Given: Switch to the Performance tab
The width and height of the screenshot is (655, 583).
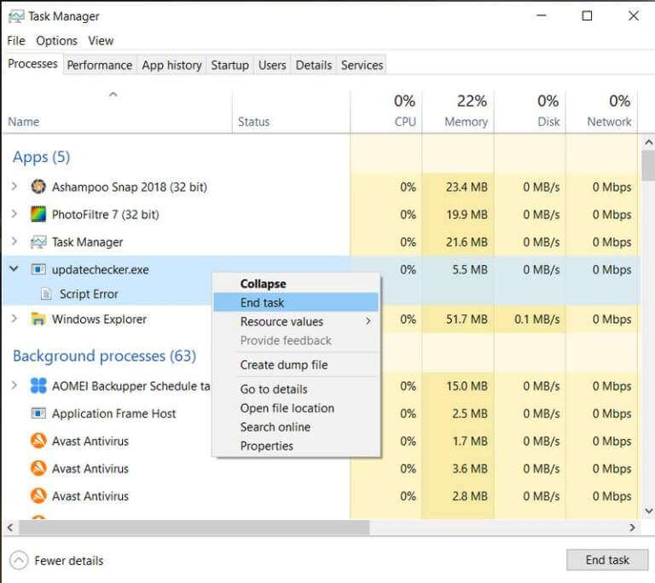Looking at the screenshot, I should point(100,65).
